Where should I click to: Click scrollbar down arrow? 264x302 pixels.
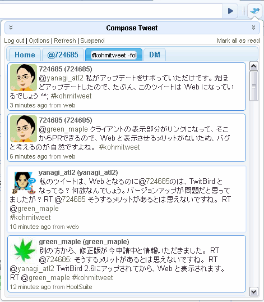[254, 291]
